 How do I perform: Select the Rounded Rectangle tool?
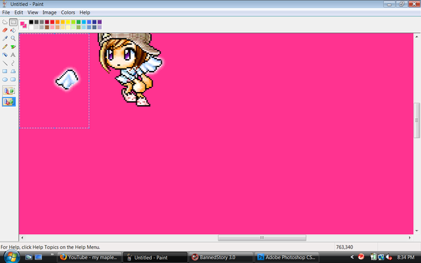[13, 80]
